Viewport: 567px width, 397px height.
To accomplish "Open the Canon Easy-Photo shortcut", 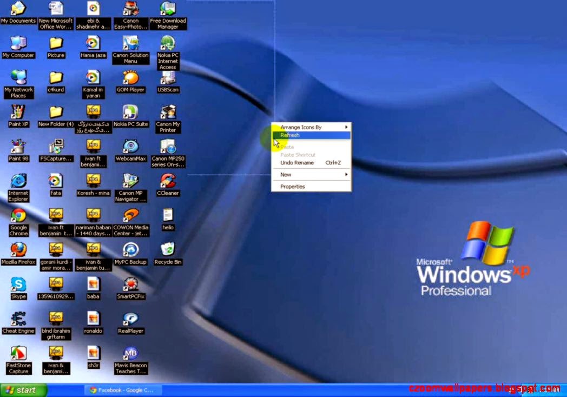I will click(130, 10).
